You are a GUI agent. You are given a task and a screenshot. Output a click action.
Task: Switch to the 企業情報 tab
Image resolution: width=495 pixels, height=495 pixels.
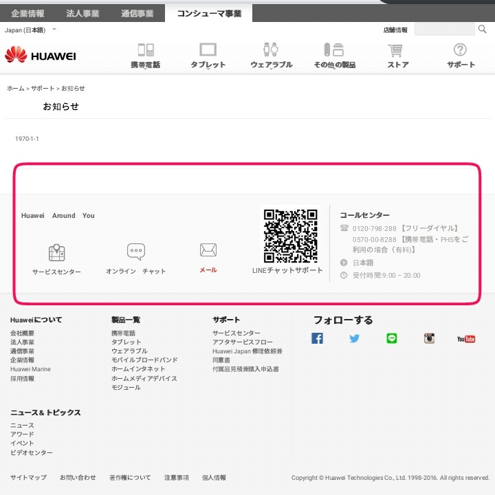[27, 14]
